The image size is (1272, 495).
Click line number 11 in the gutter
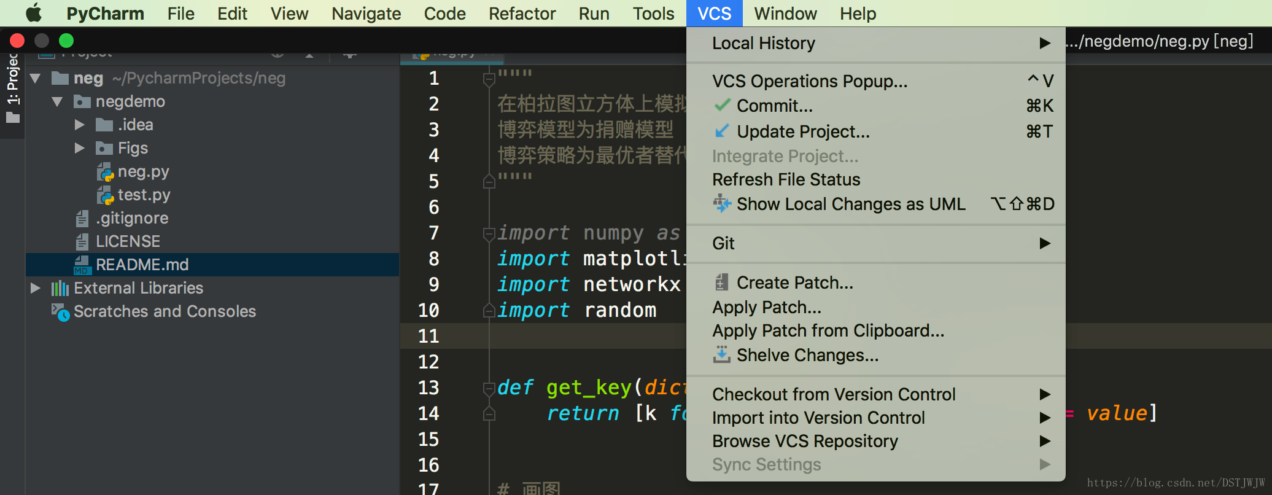[x=429, y=336]
